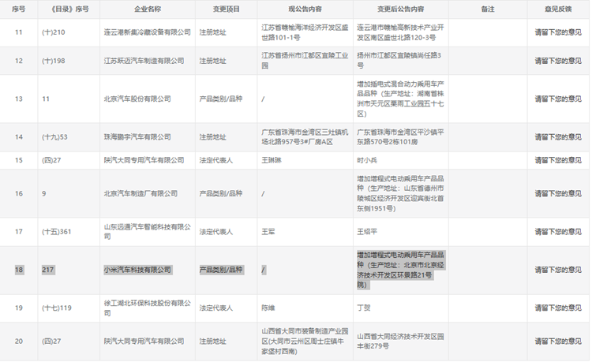Click catalog number (十五)361
The image size is (592, 362).
[56, 232]
